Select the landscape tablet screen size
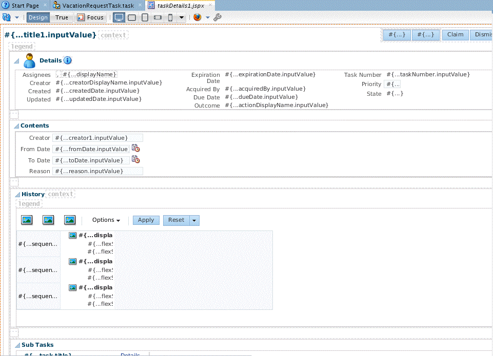This screenshot has width=493, height=356. pyautogui.click(x=132, y=17)
